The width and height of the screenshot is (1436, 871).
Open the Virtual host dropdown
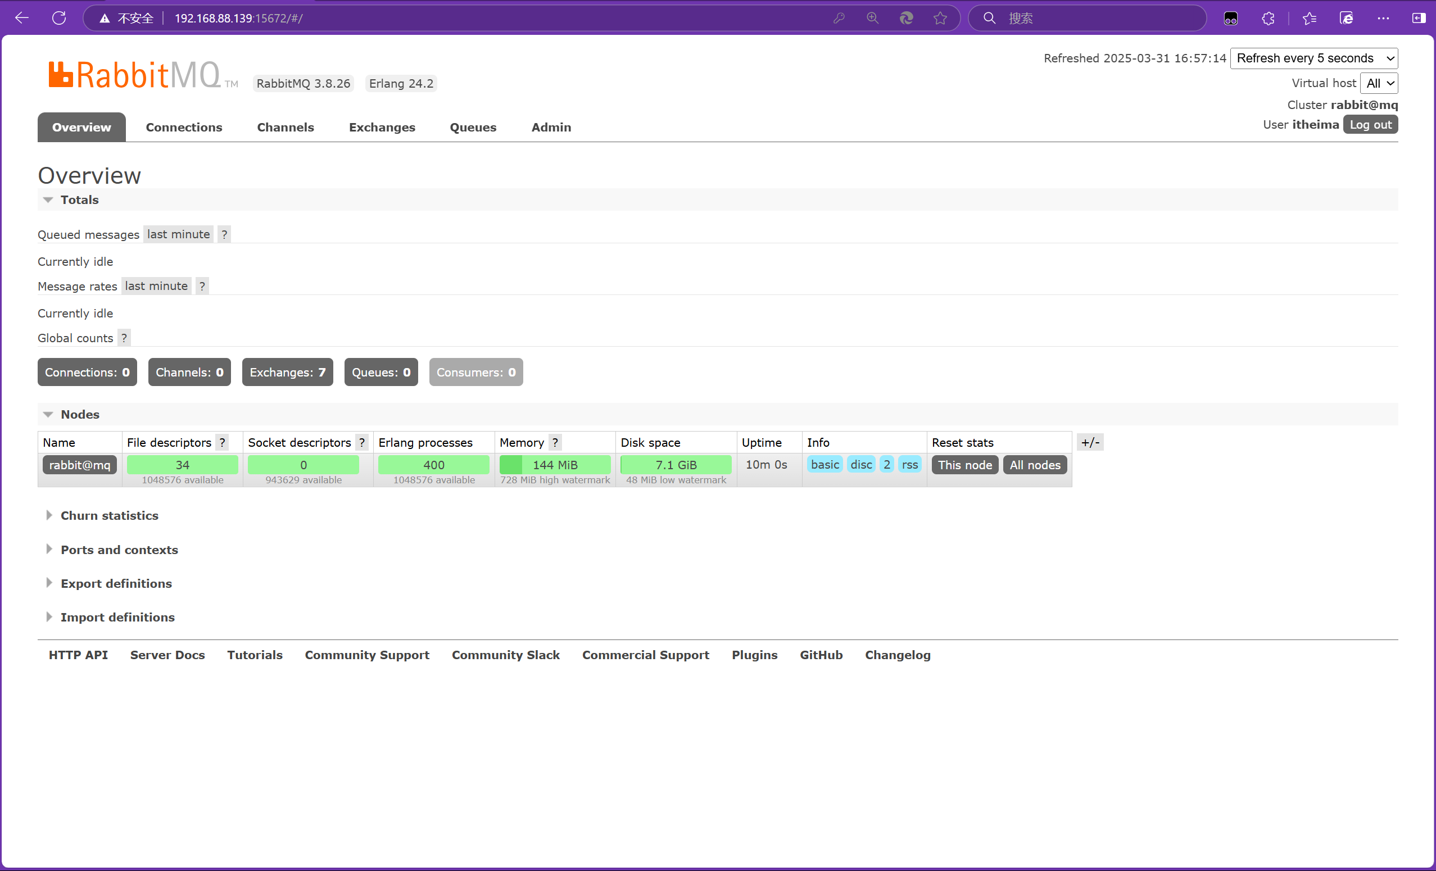(1379, 83)
